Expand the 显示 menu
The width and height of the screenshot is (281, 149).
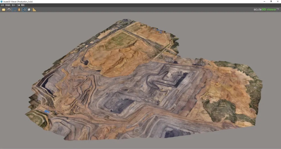[x=13, y=5]
